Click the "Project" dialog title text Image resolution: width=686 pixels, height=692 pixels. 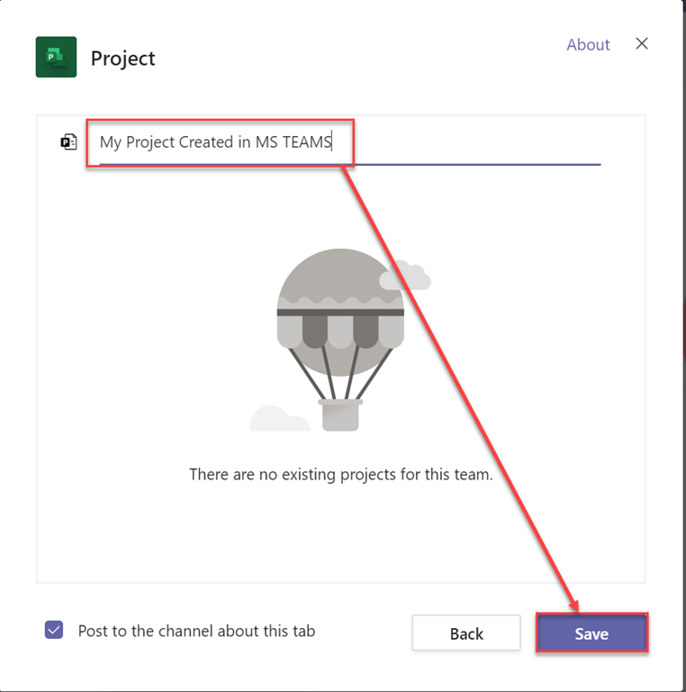(123, 59)
